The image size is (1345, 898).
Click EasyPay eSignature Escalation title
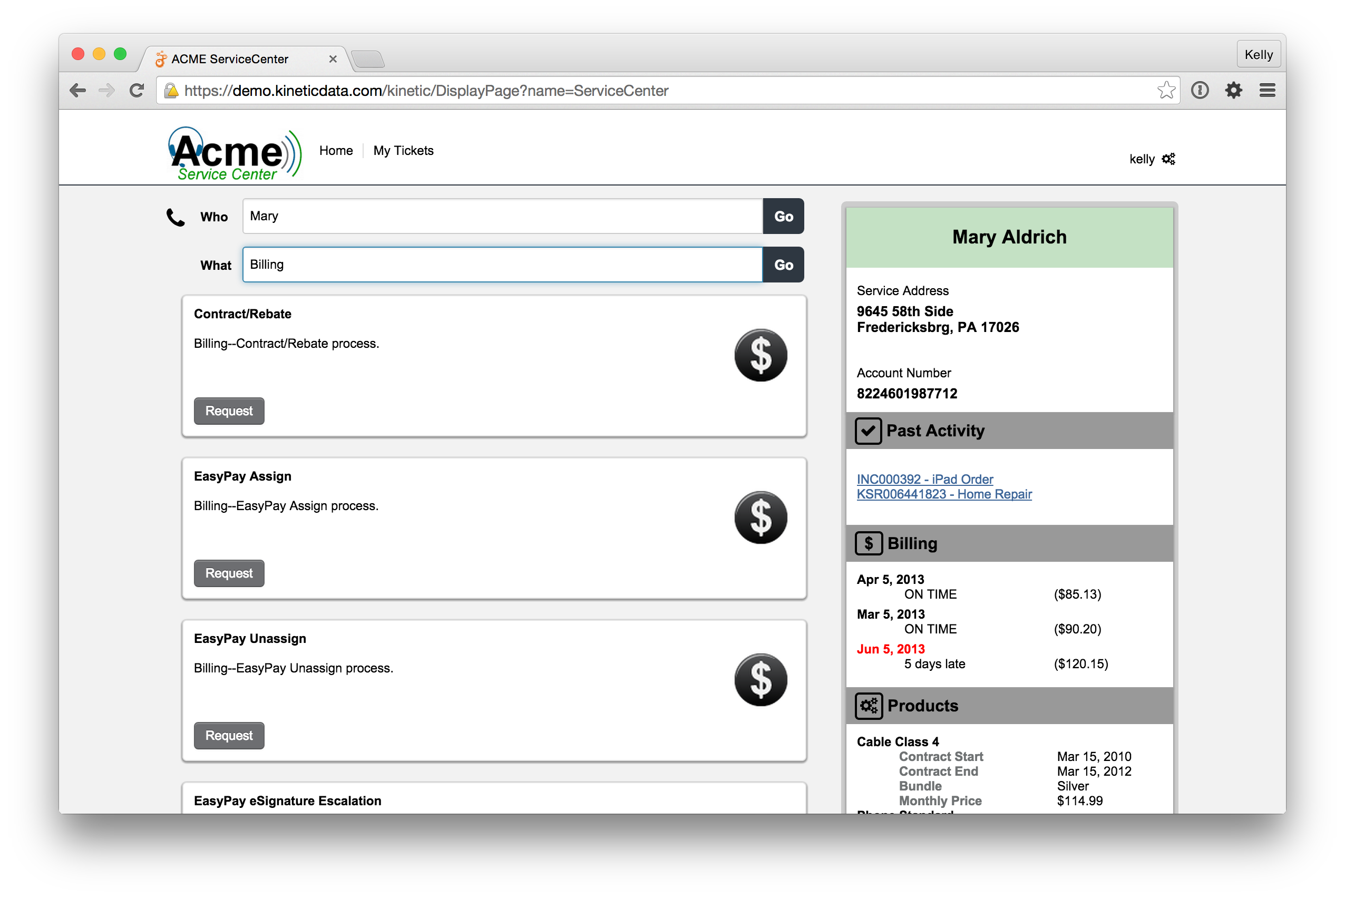pos(287,801)
